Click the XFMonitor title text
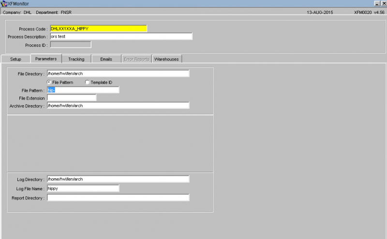 click(18, 4)
